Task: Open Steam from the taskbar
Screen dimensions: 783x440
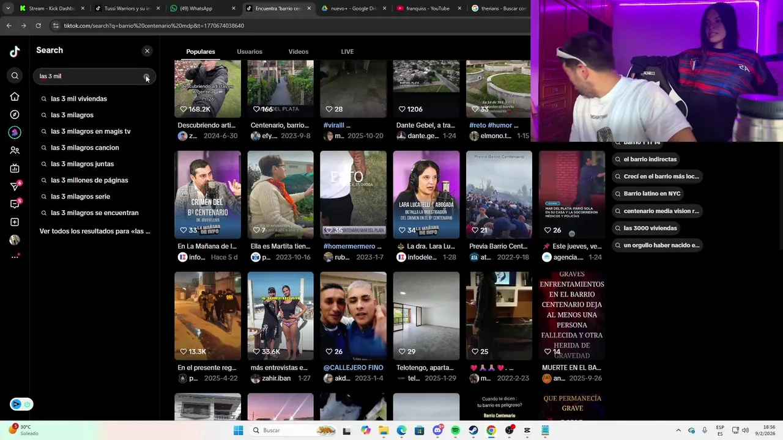Action: [473, 430]
